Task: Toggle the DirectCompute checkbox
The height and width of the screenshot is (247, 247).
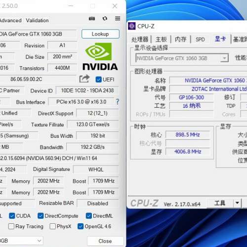Action: click(41, 216)
